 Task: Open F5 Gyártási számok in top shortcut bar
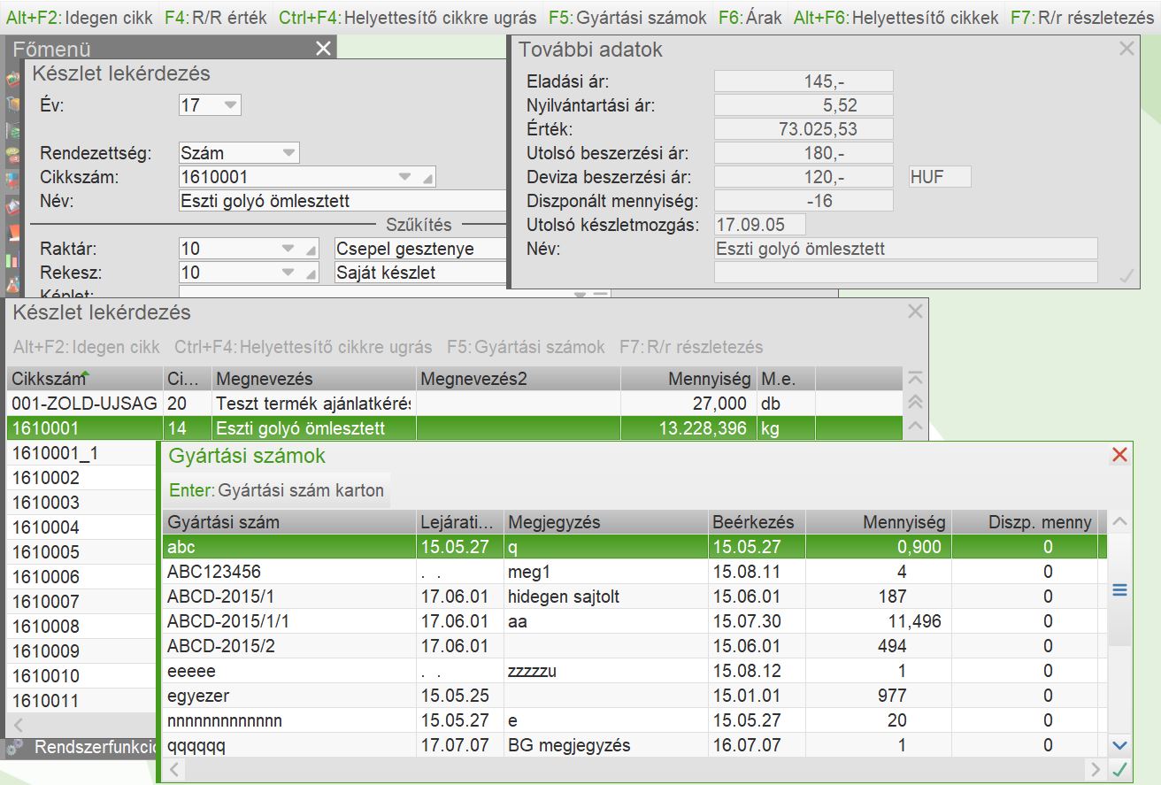tap(627, 17)
